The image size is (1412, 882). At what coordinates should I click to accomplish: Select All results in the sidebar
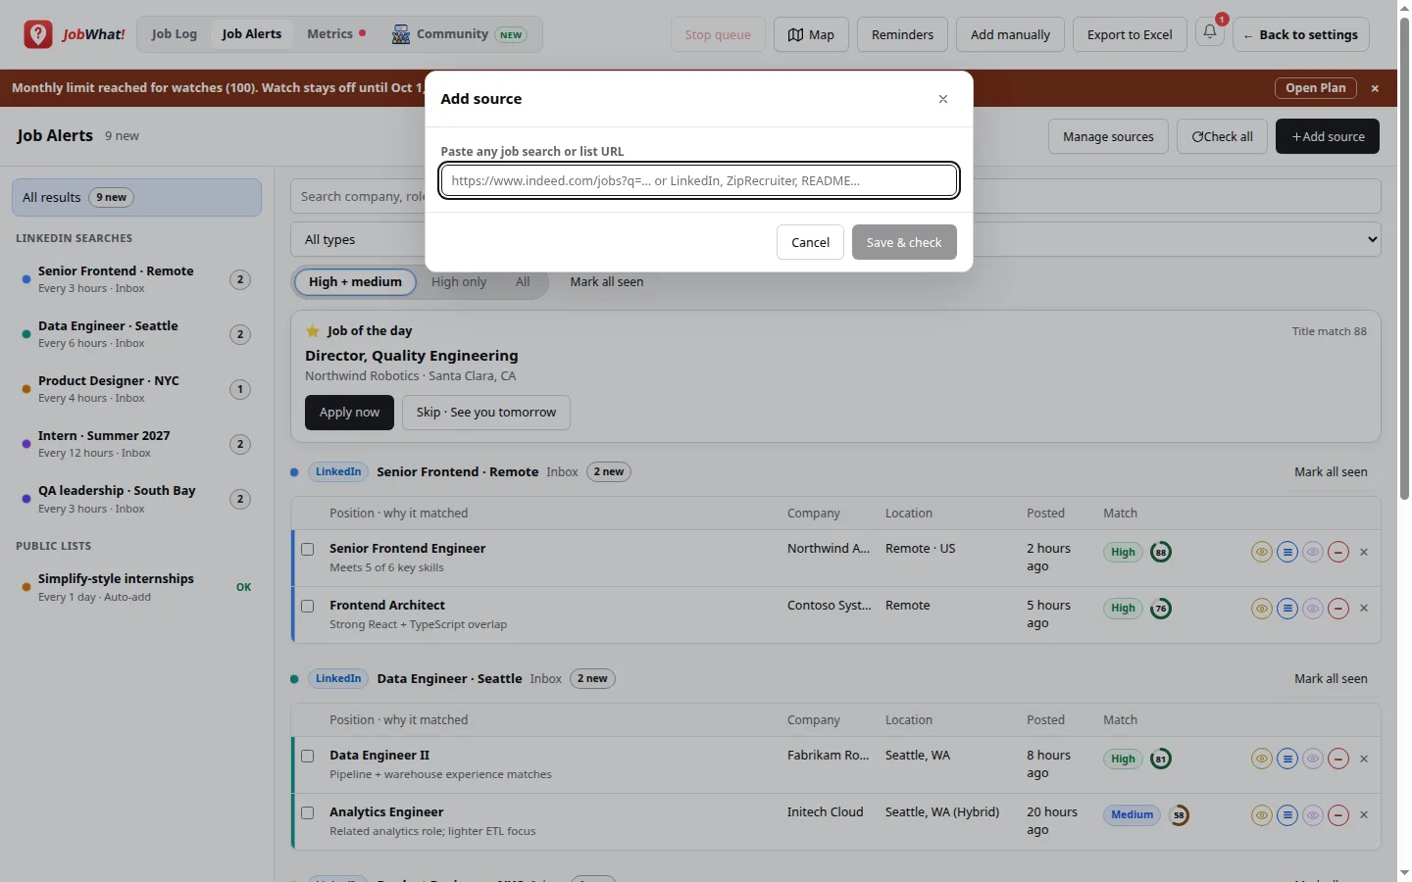pos(136,197)
